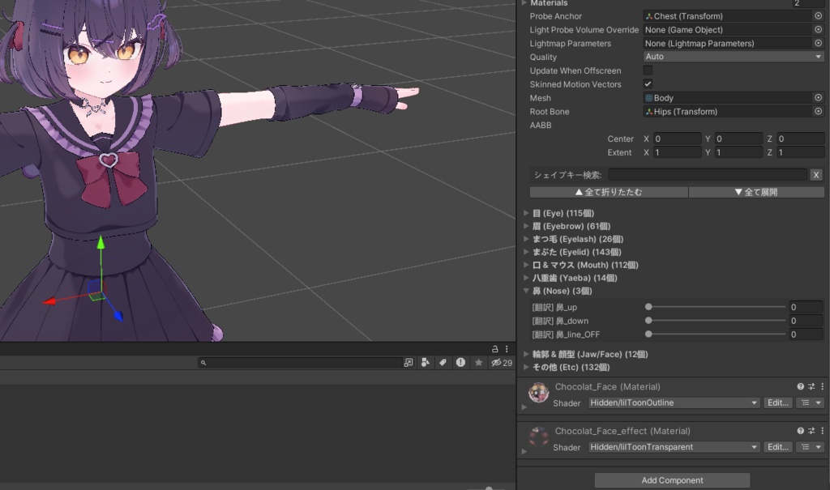Click the search by label tag icon
This screenshot has height=490, width=830.
(x=443, y=363)
